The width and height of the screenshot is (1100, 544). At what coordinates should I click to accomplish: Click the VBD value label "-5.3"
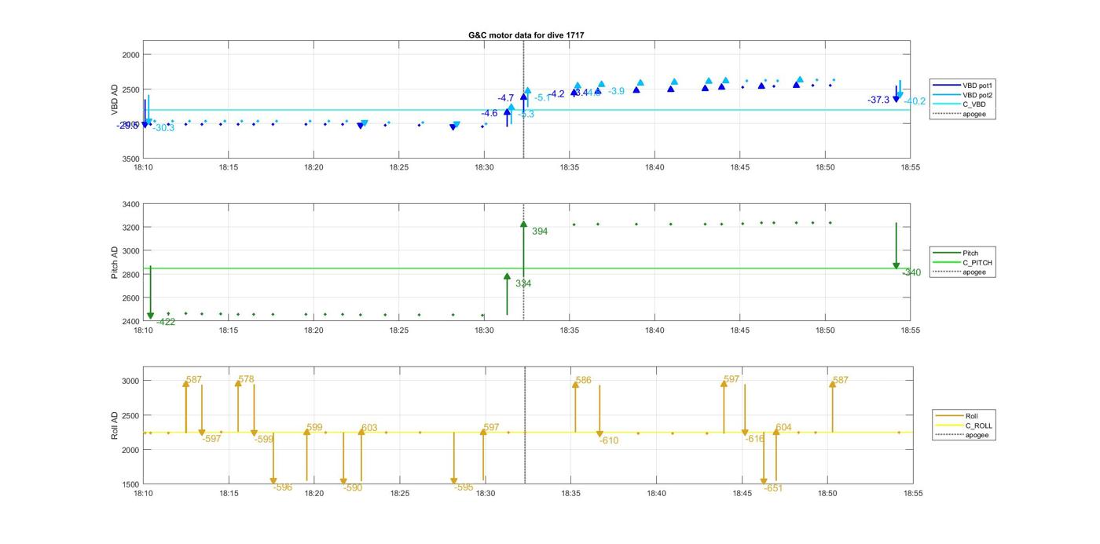coord(526,115)
